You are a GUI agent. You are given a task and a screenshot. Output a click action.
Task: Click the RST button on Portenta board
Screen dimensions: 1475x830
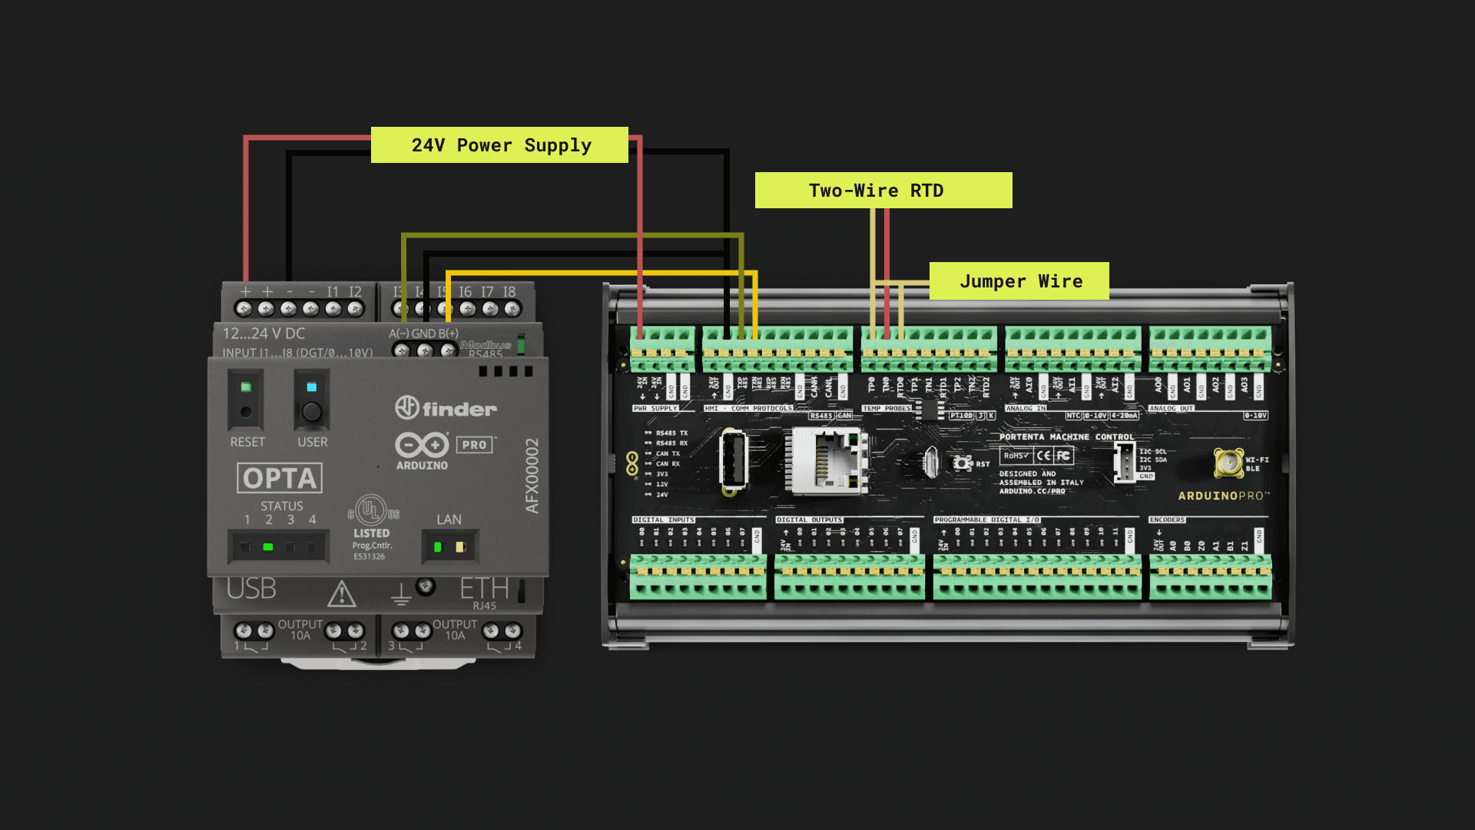962,463
